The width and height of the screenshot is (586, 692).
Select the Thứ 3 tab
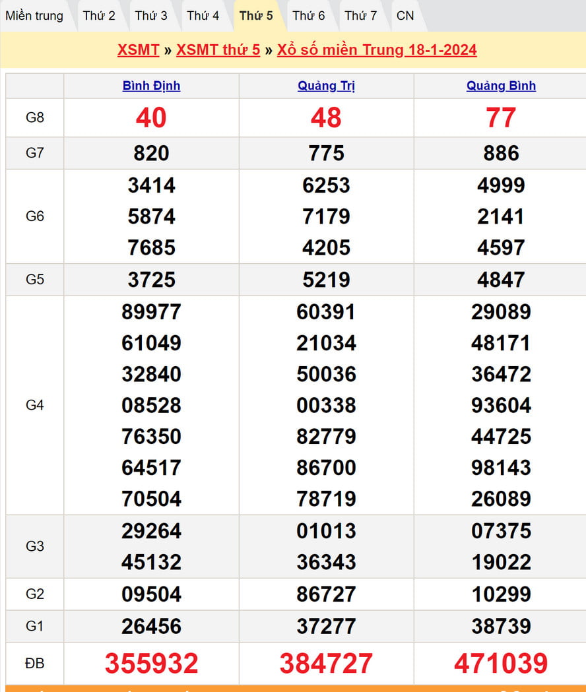tap(151, 16)
